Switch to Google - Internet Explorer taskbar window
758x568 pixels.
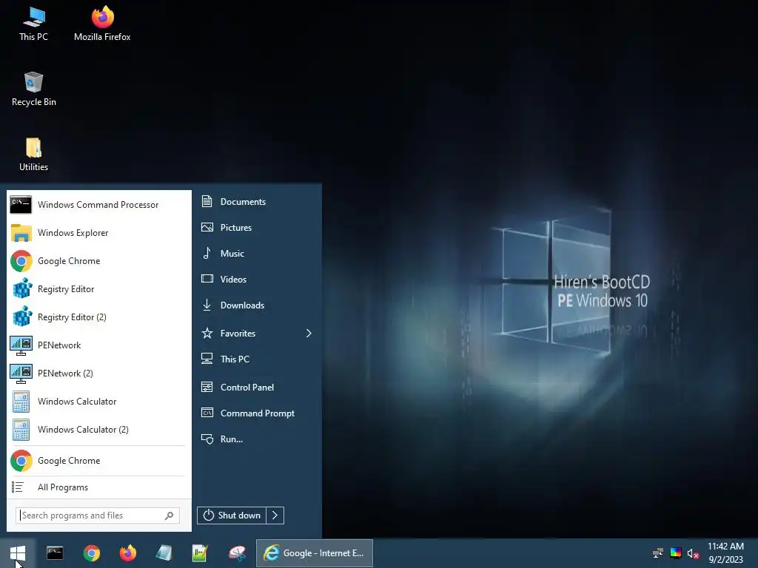coord(314,553)
